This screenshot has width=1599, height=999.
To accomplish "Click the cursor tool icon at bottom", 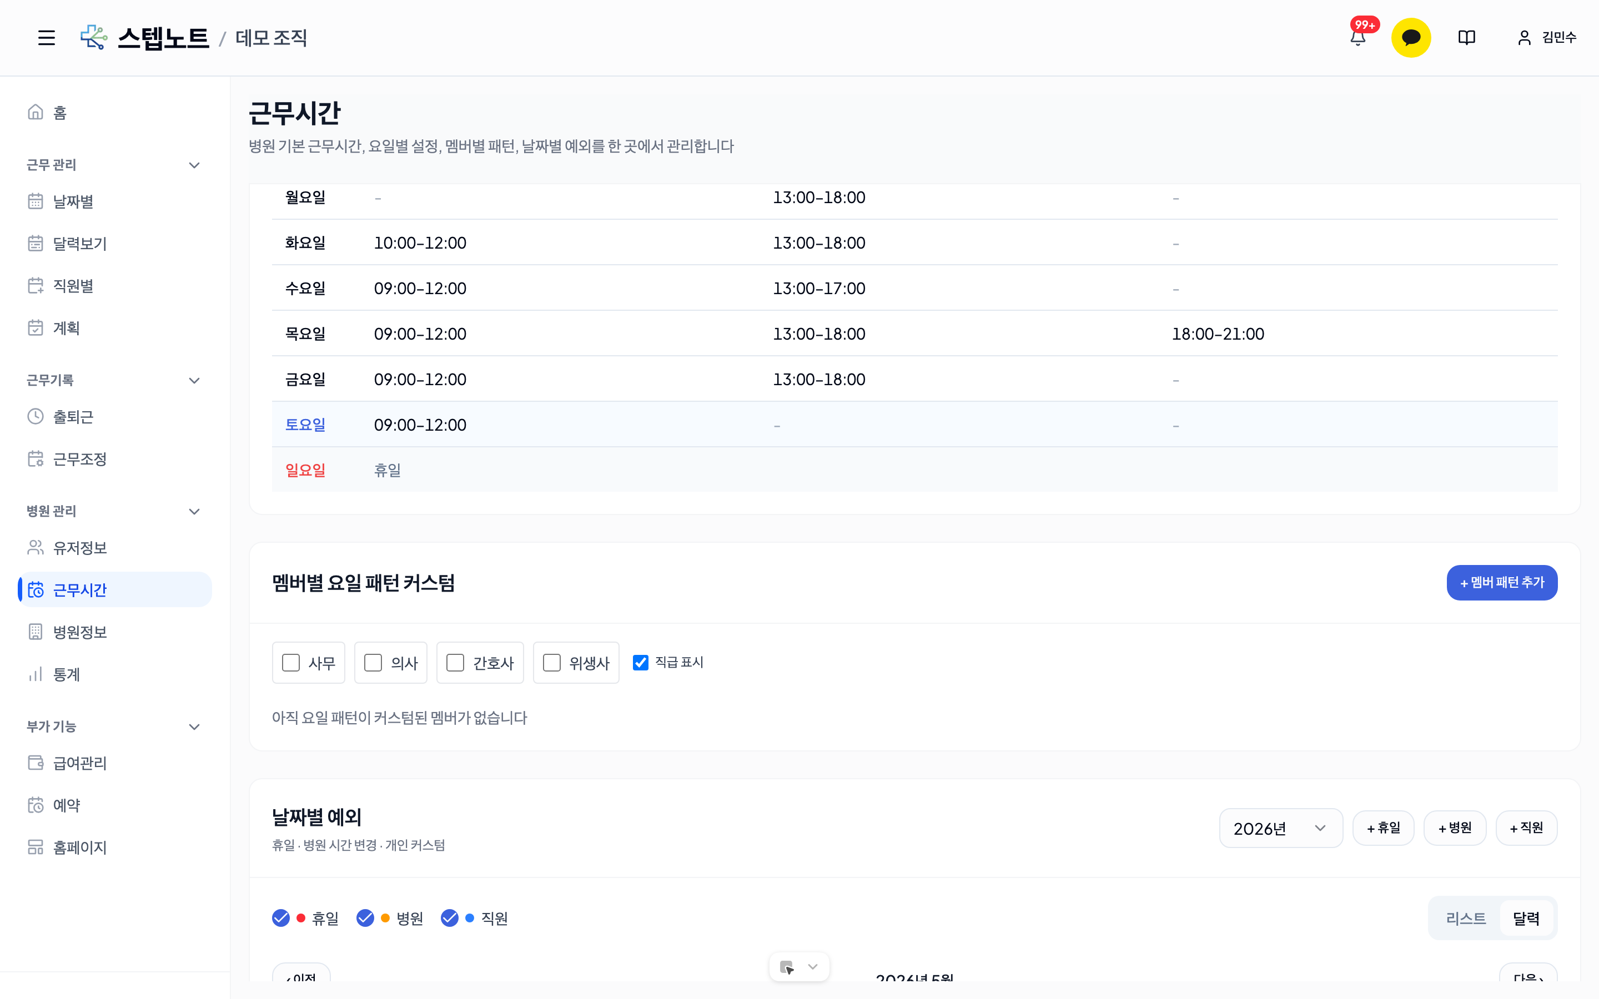I will [787, 967].
